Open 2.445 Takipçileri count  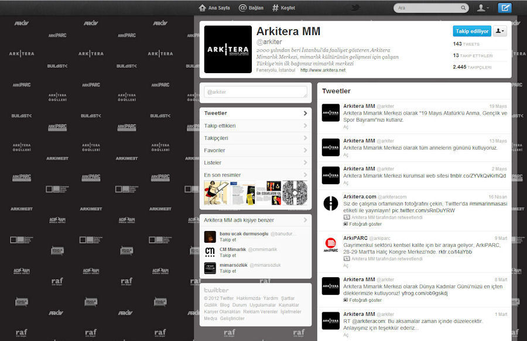click(x=472, y=67)
